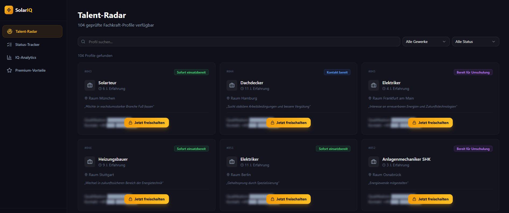Click the clock icon by 4 J. Erfahrung
This screenshot has width=509, height=213.
click(x=384, y=89)
